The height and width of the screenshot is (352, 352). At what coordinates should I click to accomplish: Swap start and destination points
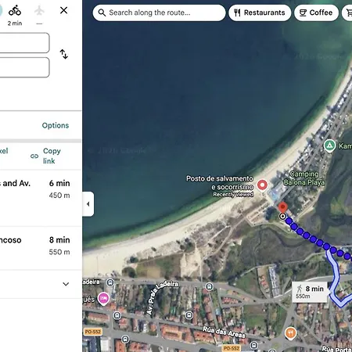64,54
